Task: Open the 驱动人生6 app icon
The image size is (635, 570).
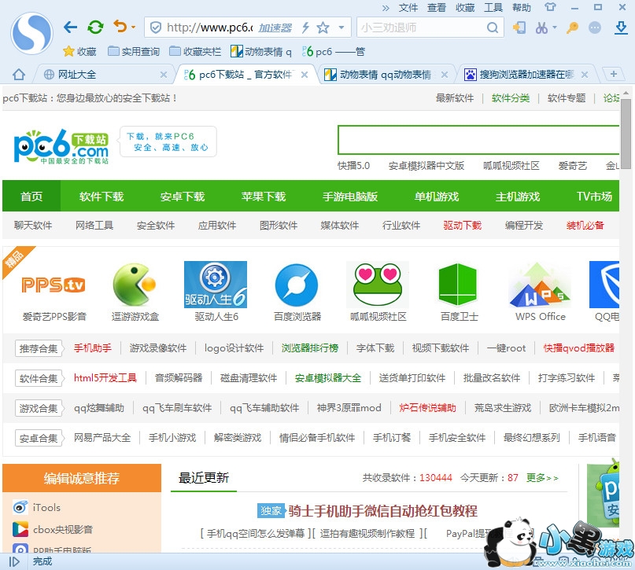Action: coord(216,285)
